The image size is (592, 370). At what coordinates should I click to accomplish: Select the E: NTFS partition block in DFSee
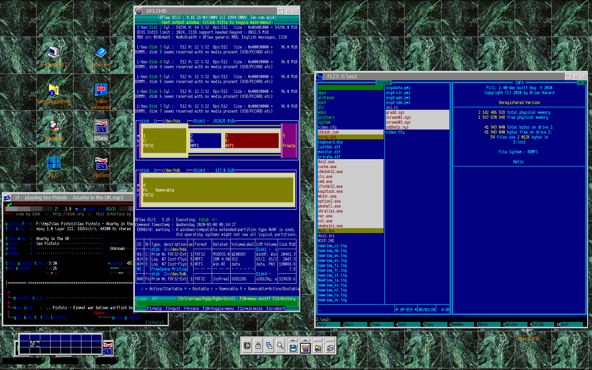[x=252, y=141]
